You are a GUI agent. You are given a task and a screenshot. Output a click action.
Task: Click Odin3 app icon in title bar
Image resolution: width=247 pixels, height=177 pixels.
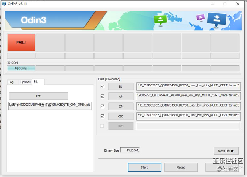point(4,4)
